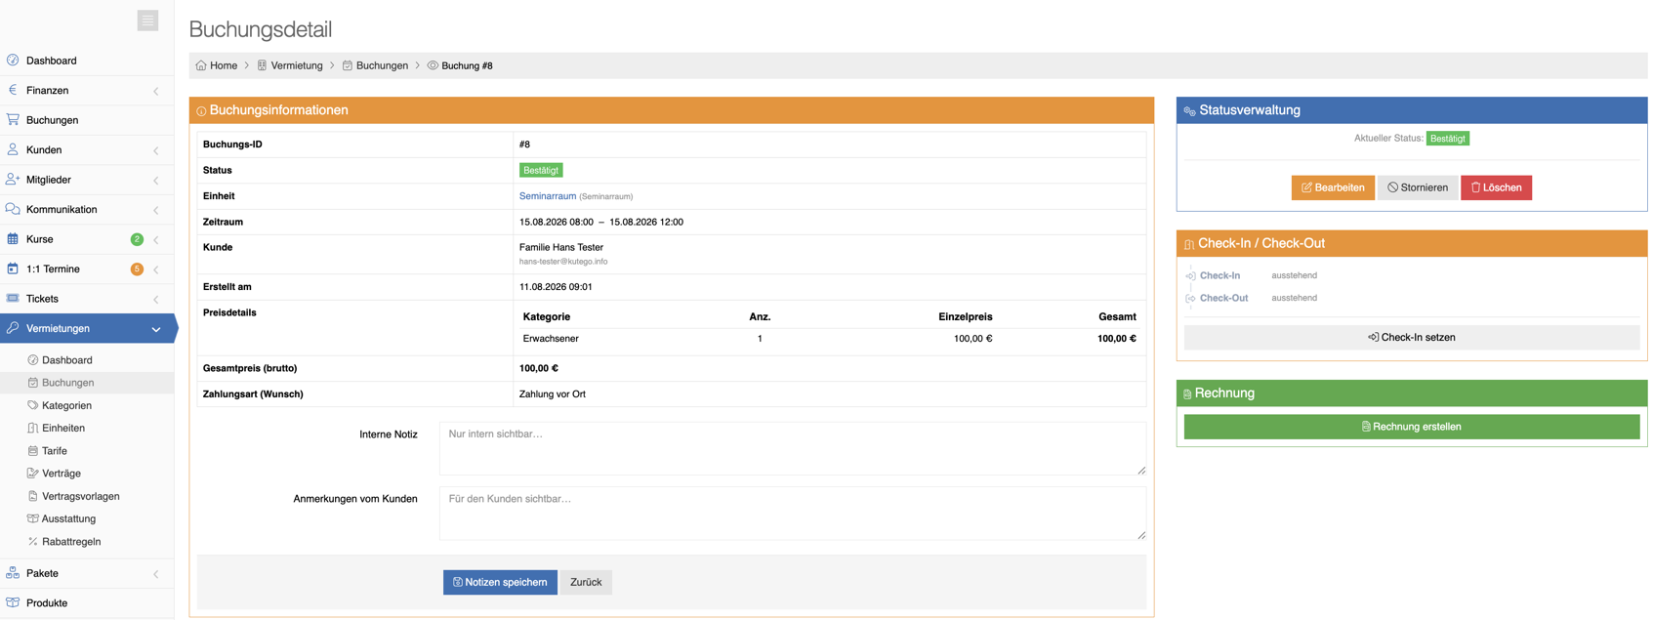Click the Kommunikation chat bubbles icon
This screenshot has width=1653, height=620.
click(x=13, y=209)
